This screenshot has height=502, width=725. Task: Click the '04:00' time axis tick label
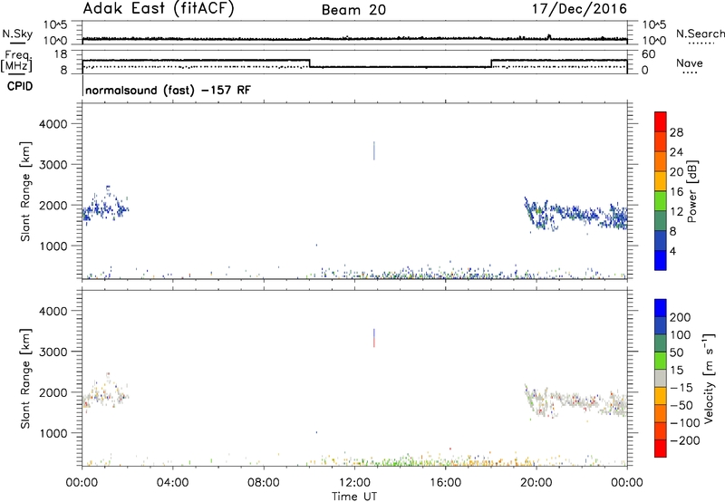[x=172, y=483]
